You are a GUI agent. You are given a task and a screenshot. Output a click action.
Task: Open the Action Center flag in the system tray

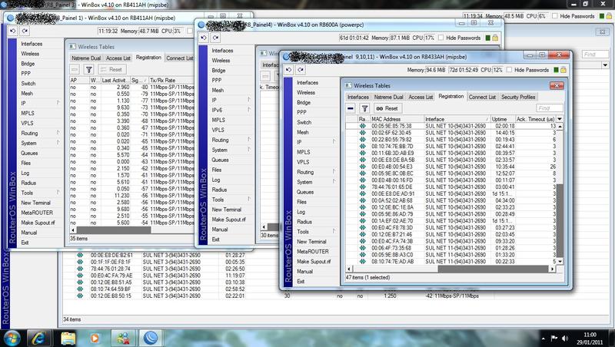click(x=553, y=339)
